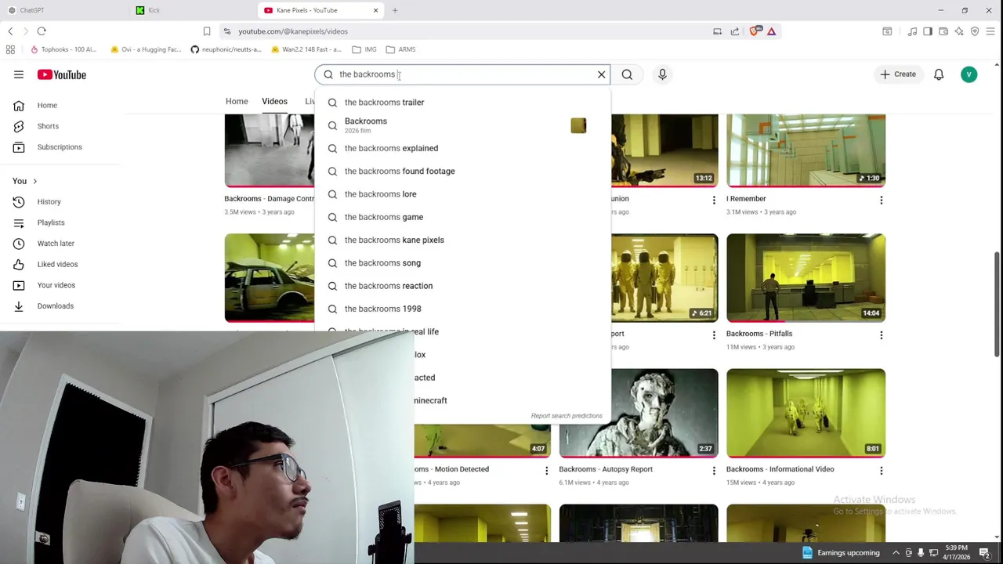Viewport: 1003px width, 564px height.
Task: Open the Leo AI sparkle icon
Action: 959,31
